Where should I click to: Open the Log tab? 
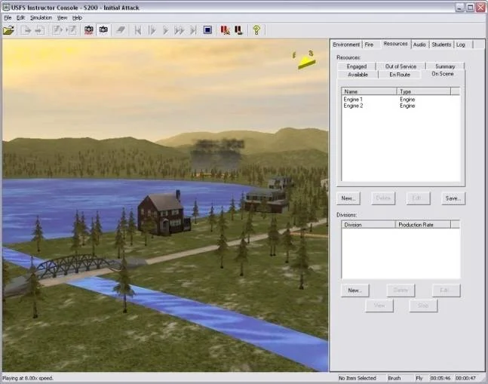(461, 45)
